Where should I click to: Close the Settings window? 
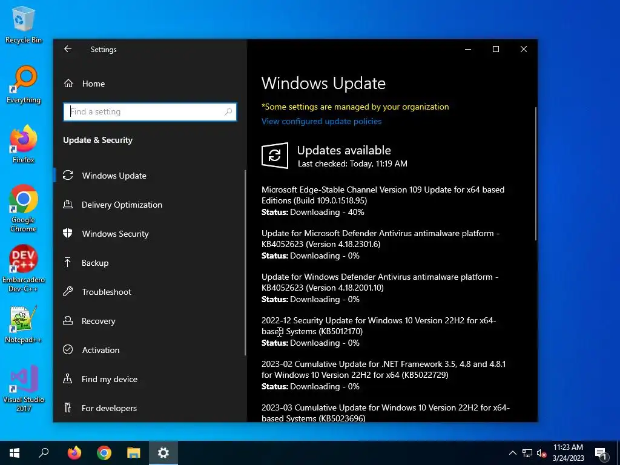(x=524, y=49)
